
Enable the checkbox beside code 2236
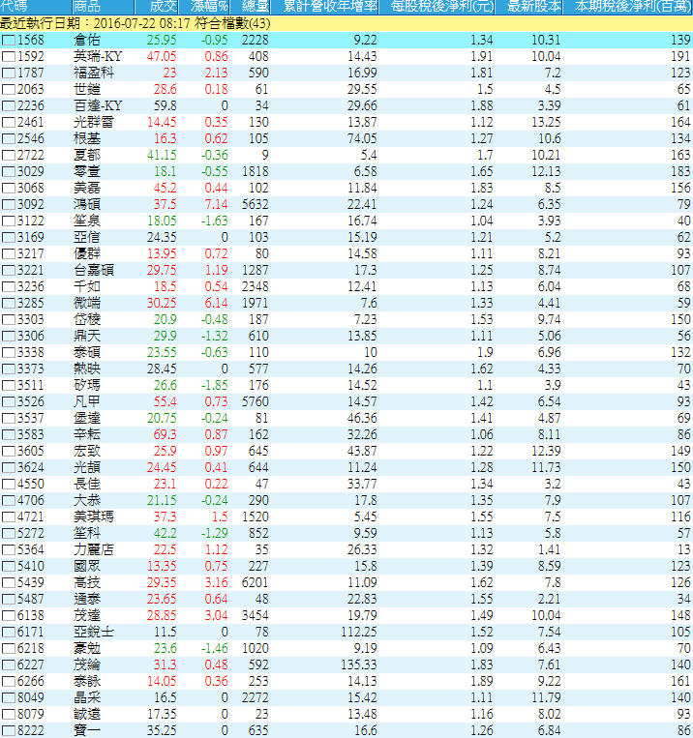[9, 106]
